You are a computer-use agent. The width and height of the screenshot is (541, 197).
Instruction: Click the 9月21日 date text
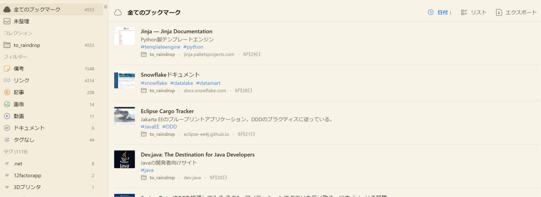click(247, 134)
